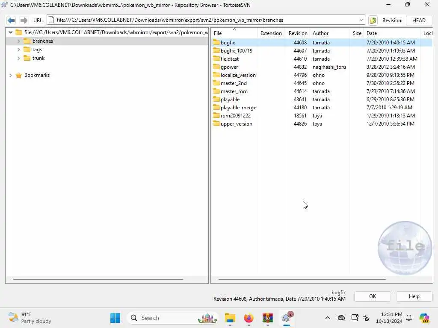Select the trunk tree item

tap(38, 58)
